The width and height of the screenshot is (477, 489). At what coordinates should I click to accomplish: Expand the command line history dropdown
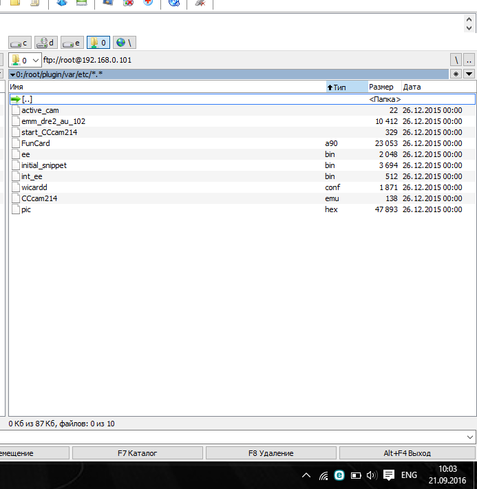pos(470,437)
